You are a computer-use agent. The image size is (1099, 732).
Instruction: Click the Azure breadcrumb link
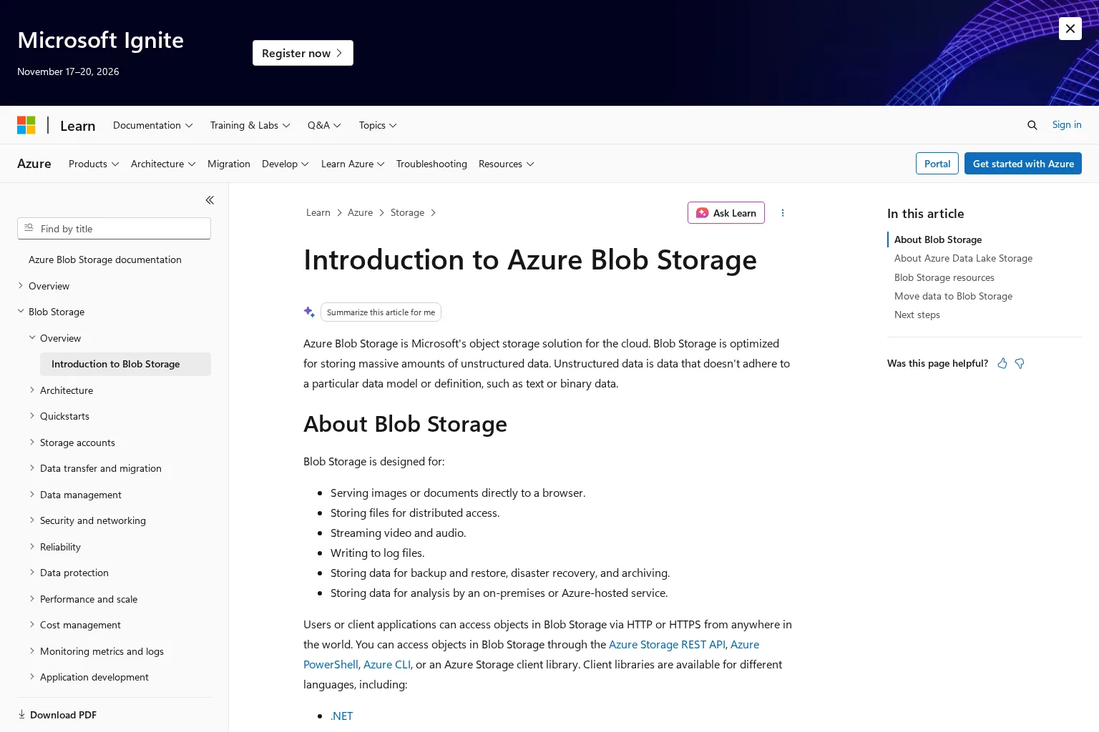click(x=360, y=213)
